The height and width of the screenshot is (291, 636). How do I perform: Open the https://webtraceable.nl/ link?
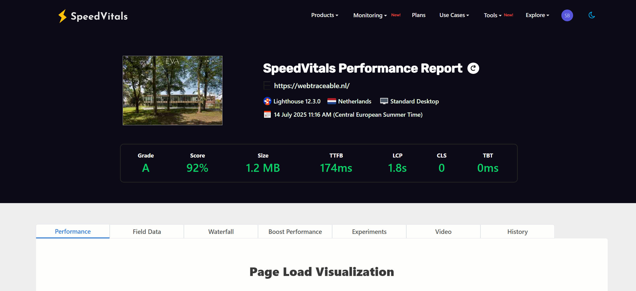312,86
